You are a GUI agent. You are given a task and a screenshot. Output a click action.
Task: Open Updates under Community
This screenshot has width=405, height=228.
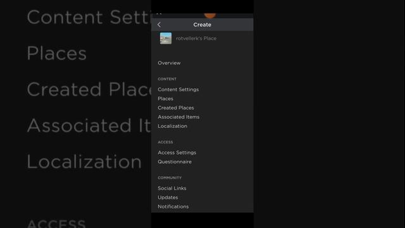pos(168,198)
